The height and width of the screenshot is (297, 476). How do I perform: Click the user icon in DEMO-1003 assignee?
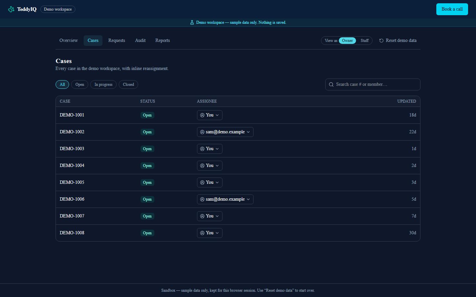click(x=202, y=149)
